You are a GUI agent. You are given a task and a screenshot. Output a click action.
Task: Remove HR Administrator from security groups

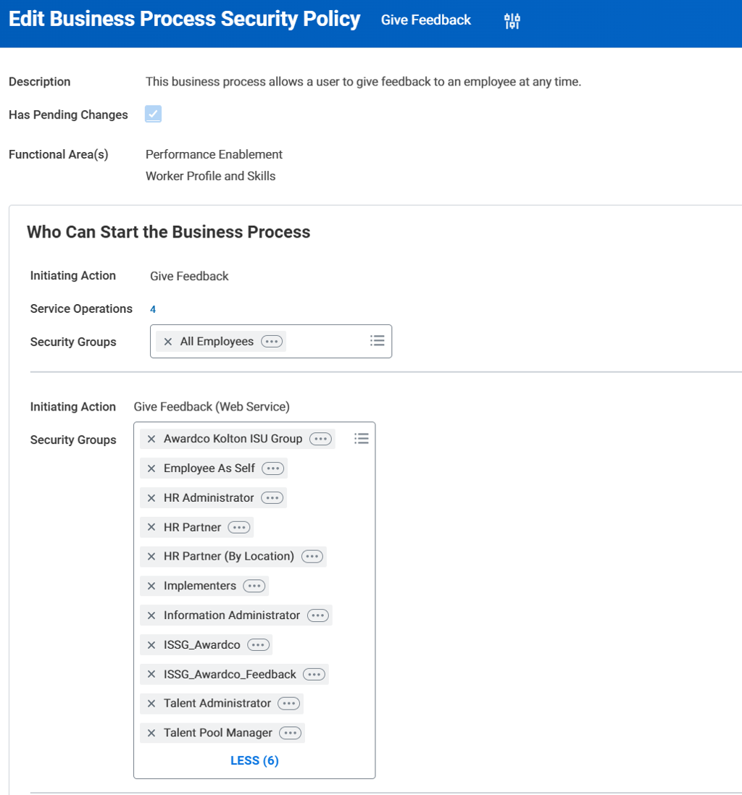tap(151, 498)
